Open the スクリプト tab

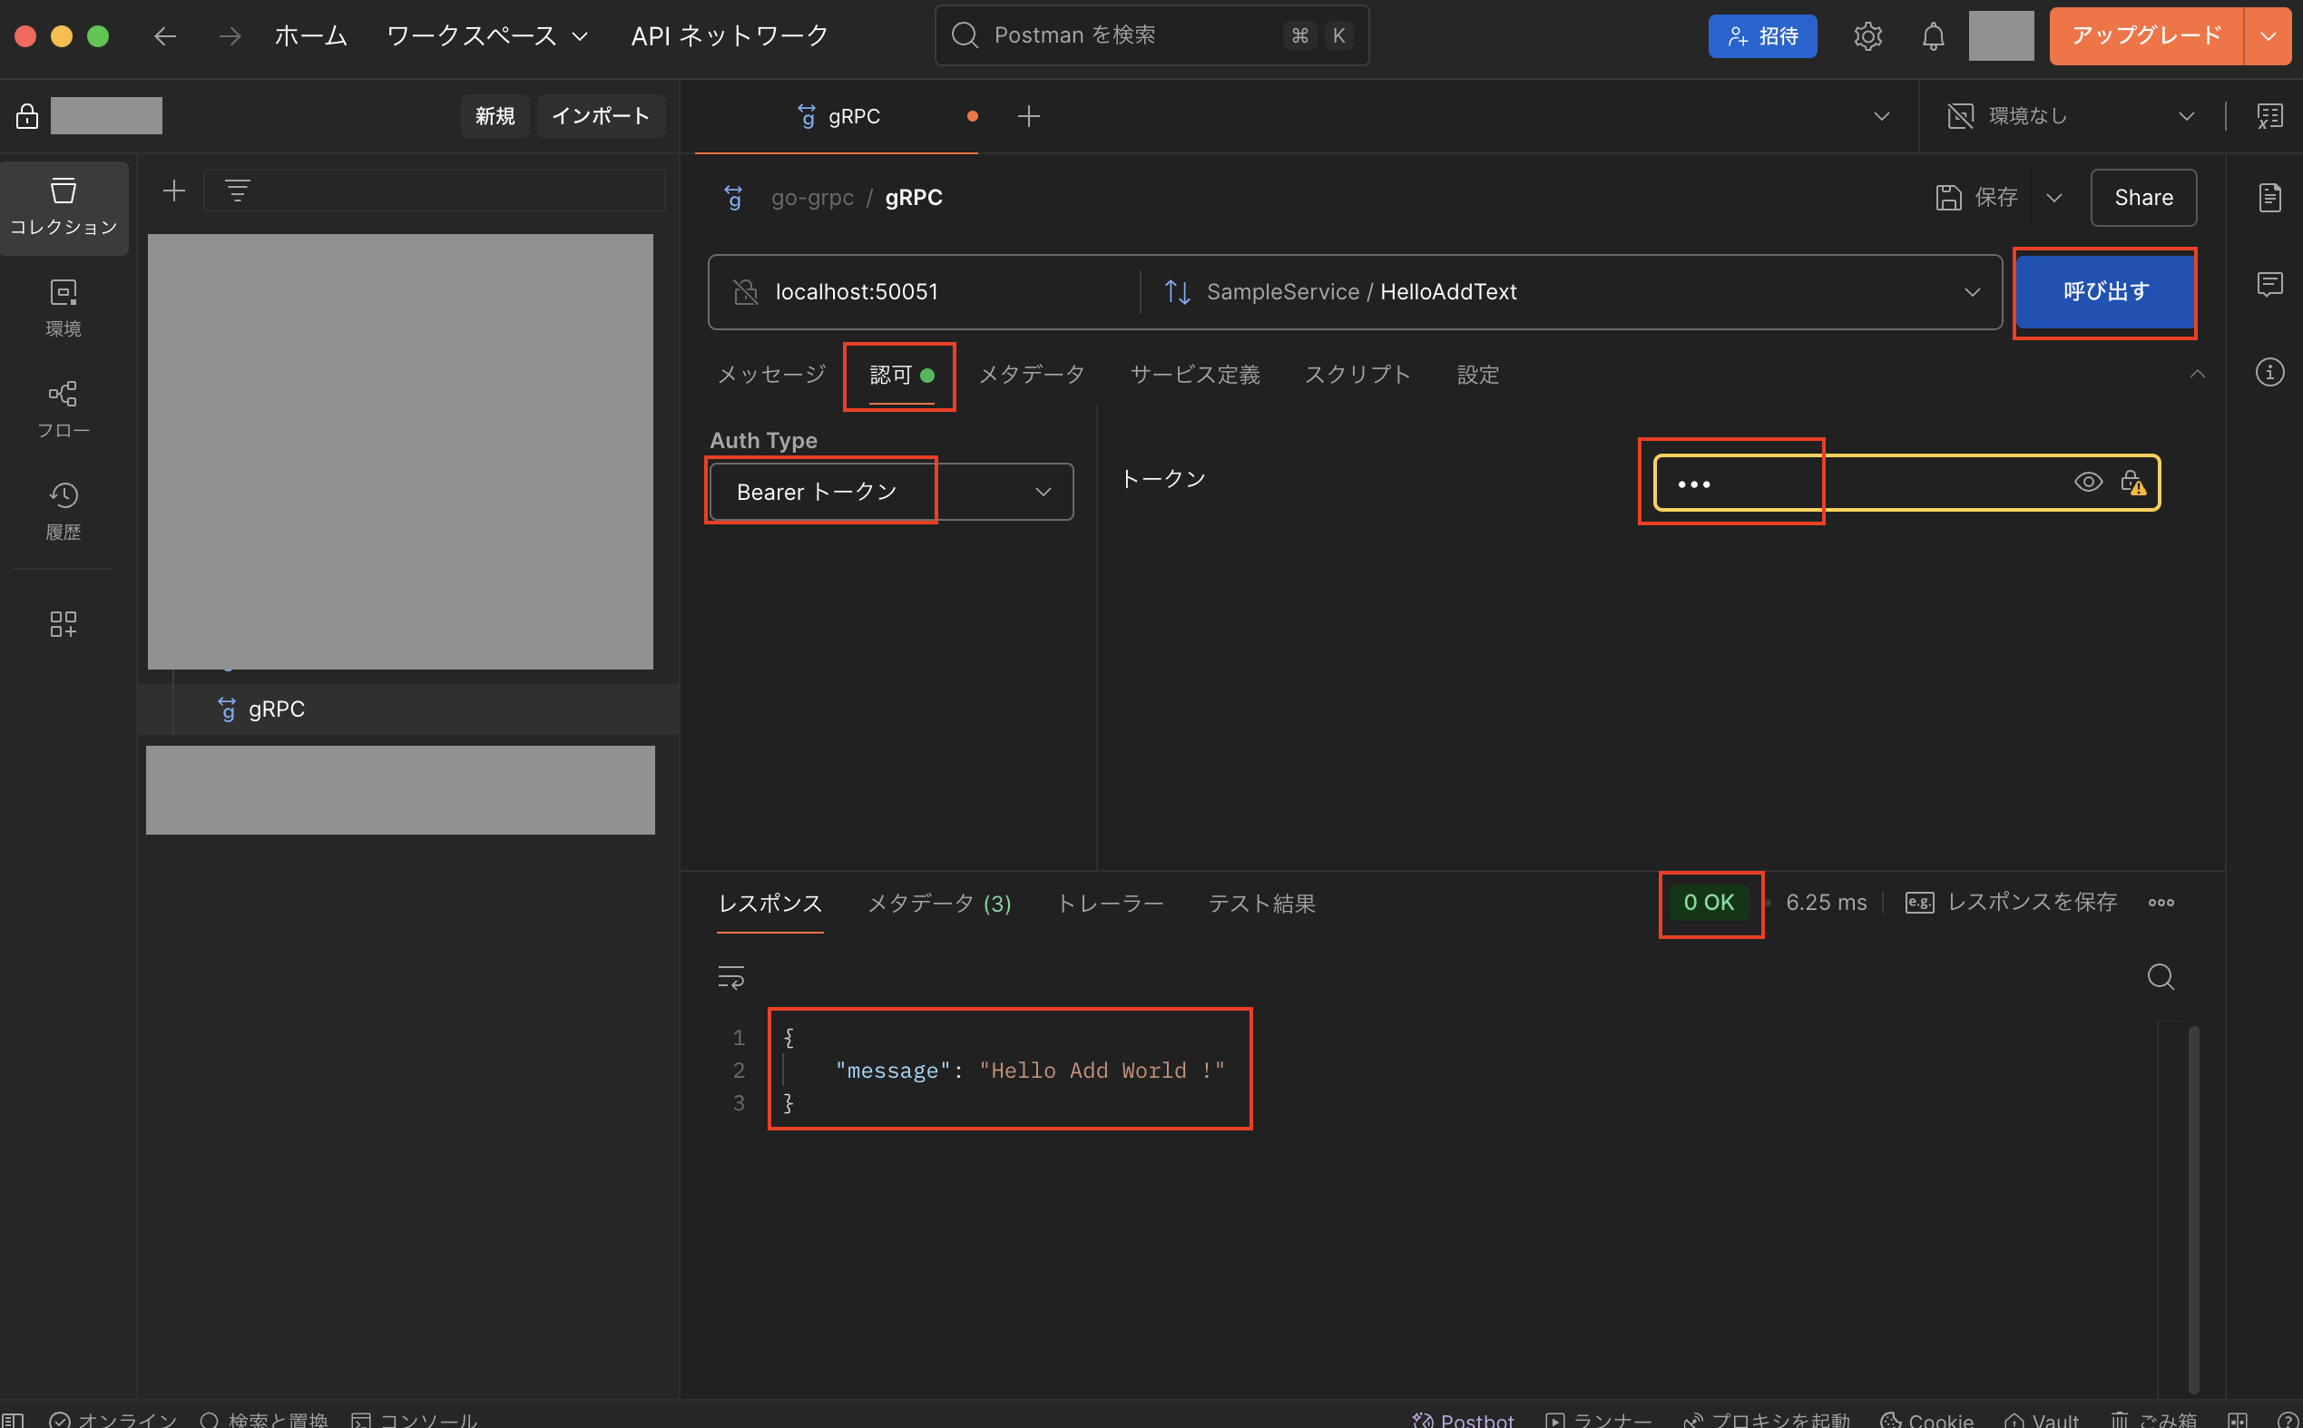pos(1357,374)
